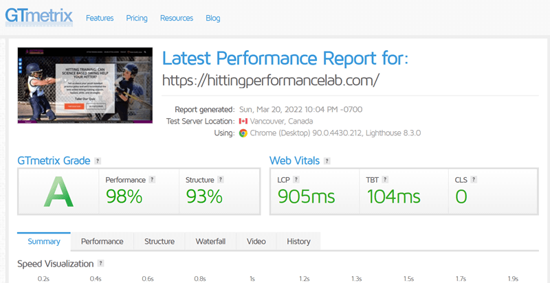Switch to the Structure tab
Image resolution: width=550 pixels, height=283 pixels.
coord(159,241)
